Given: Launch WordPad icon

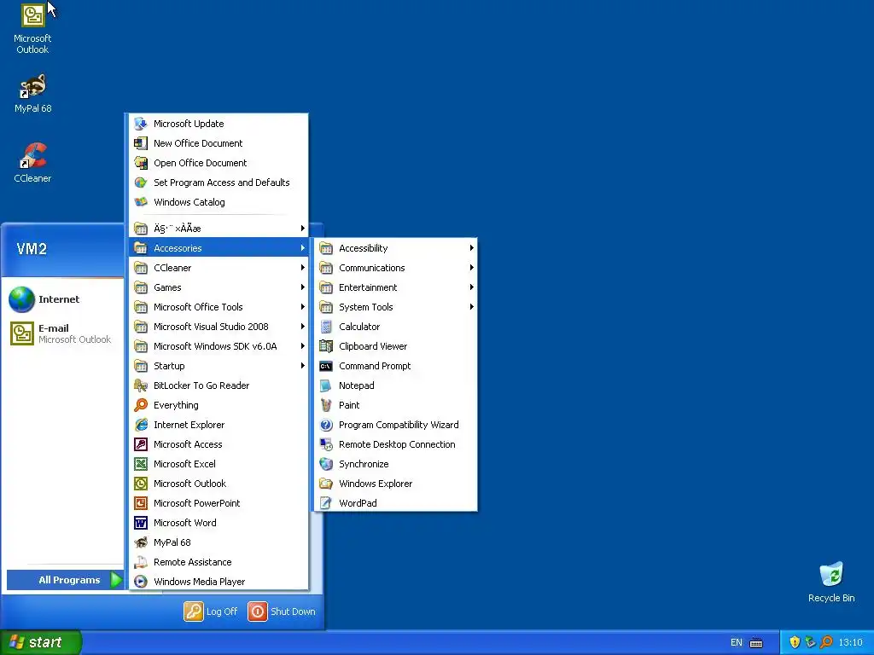Looking at the screenshot, I should pos(326,503).
